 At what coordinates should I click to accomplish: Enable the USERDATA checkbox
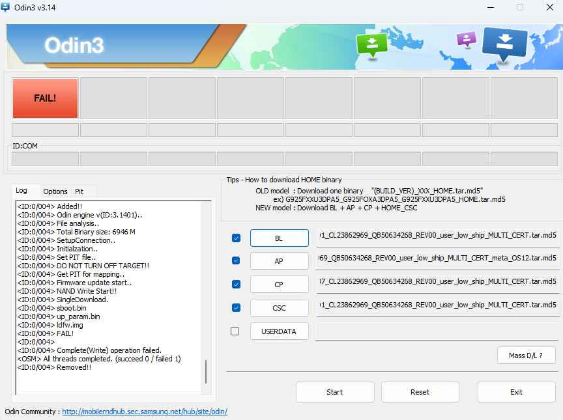(235, 331)
